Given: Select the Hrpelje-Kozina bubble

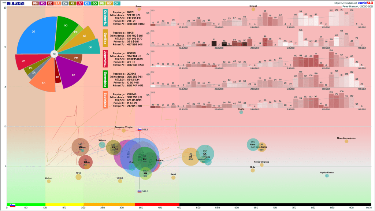Looking at the screenshot, I should pyautogui.click(x=327, y=176).
